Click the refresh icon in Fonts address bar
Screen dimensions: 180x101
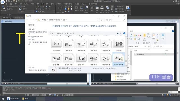tap(101, 20)
